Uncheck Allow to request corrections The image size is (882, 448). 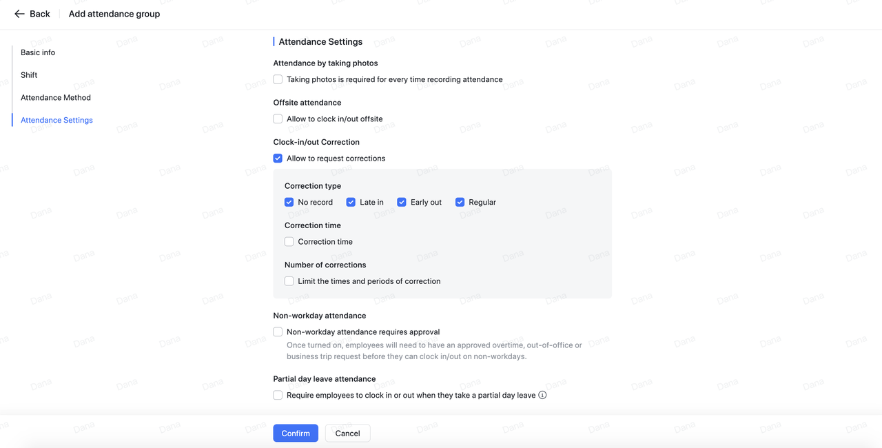[x=278, y=158]
